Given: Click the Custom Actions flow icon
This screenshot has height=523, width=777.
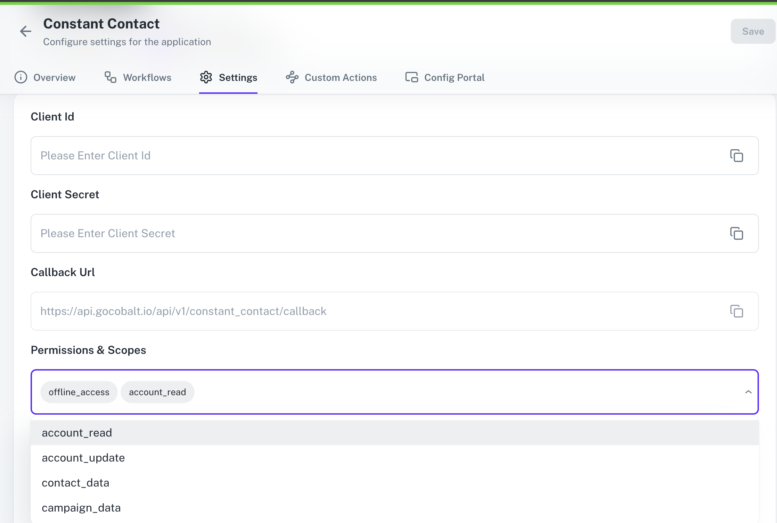Looking at the screenshot, I should tap(292, 77).
